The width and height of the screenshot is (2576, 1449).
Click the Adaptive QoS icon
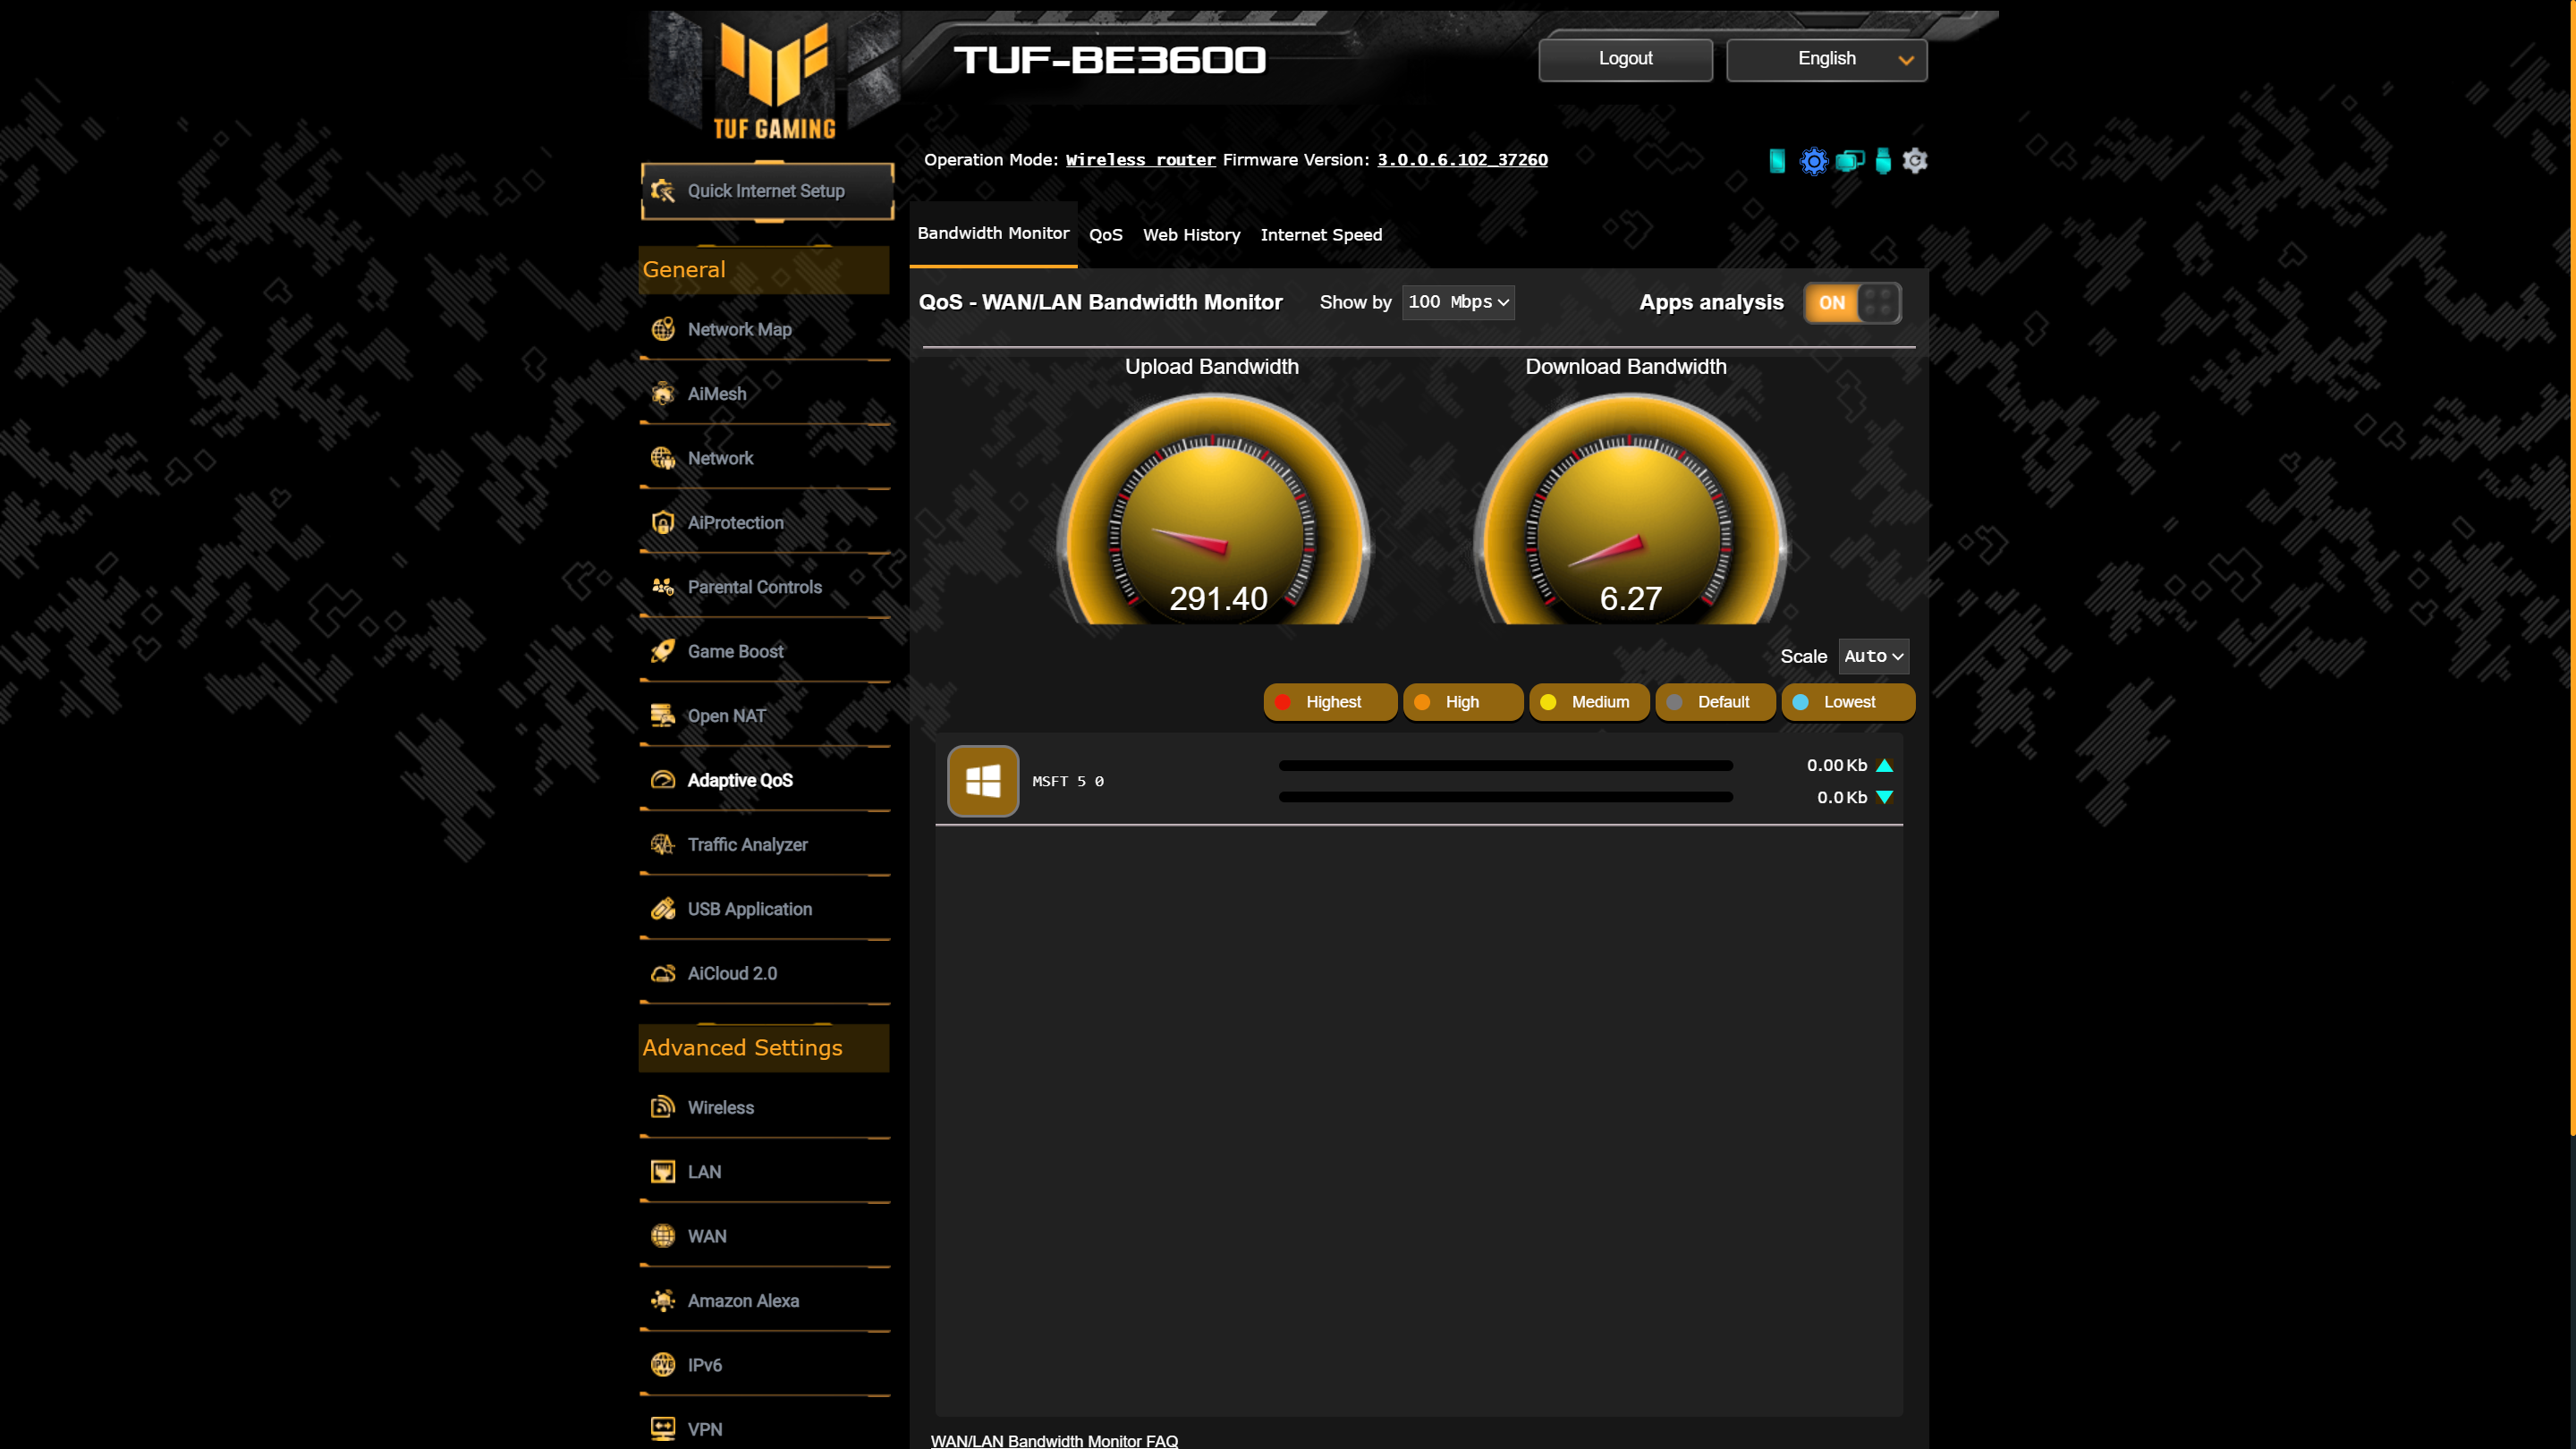pyautogui.click(x=664, y=778)
